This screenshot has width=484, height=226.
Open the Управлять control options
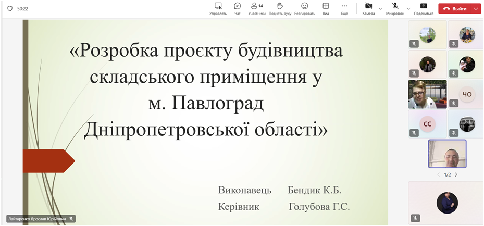(x=218, y=8)
